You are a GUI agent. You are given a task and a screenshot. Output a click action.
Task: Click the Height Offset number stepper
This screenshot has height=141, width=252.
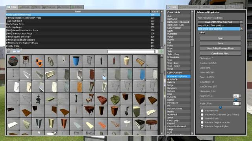240,96
